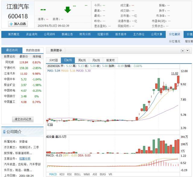Open the 资金流向 menu item

click(32, 34)
